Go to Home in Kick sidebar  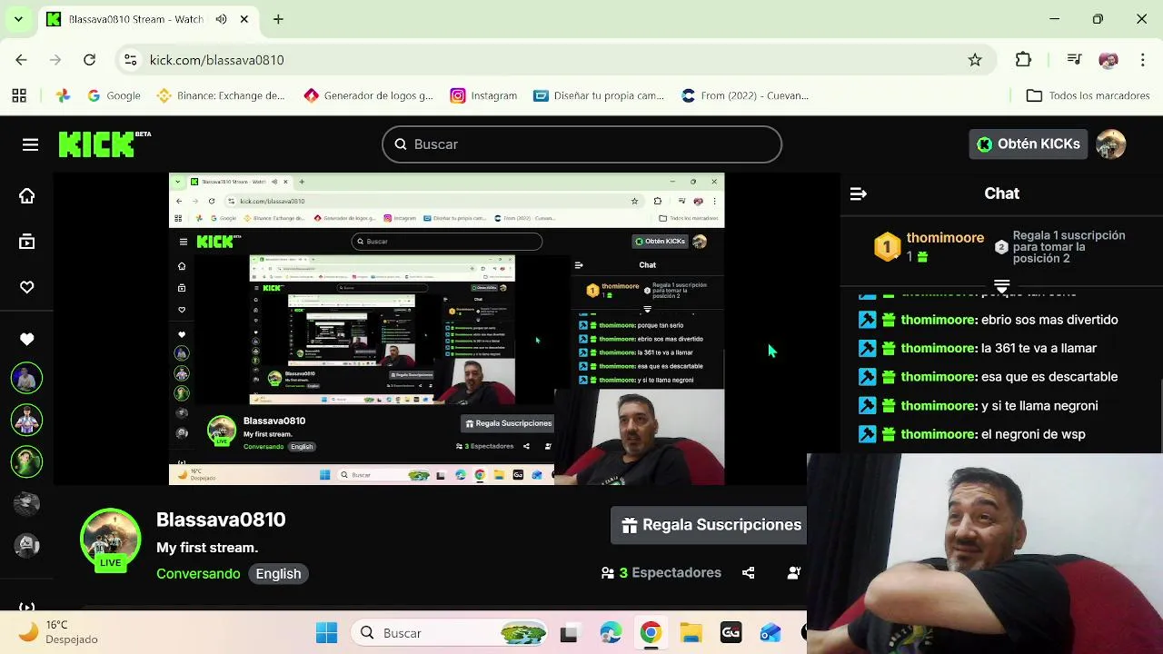(27, 196)
